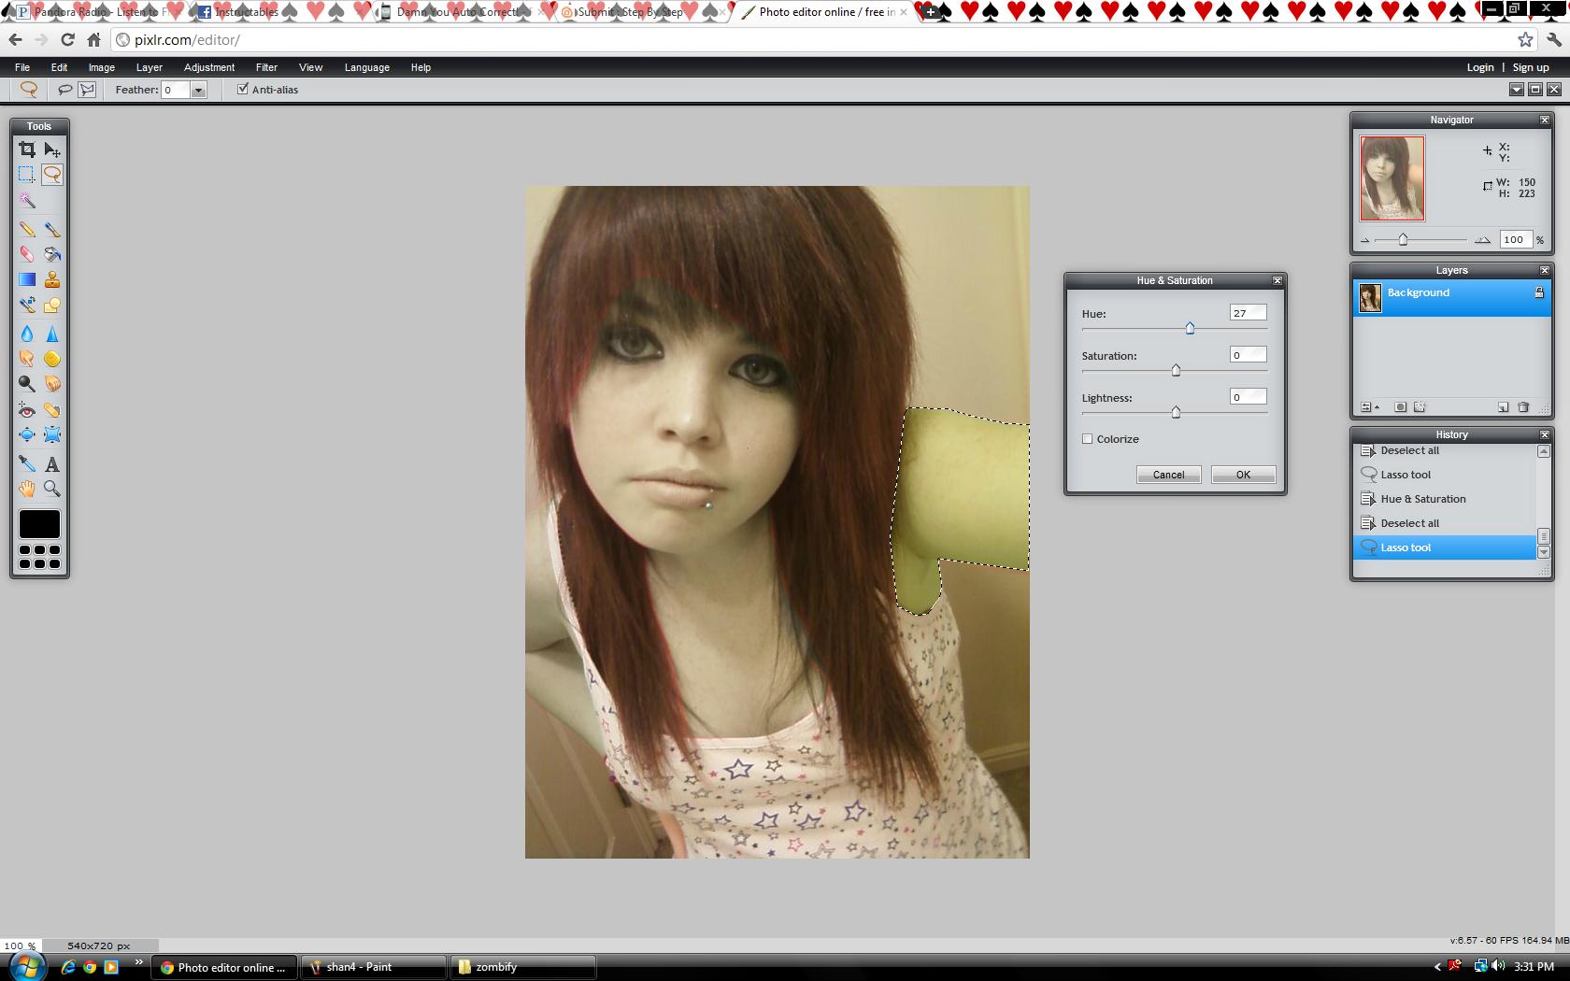Open the Language menu
This screenshot has width=1570, height=981.
pyautogui.click(x=366, y=67)
